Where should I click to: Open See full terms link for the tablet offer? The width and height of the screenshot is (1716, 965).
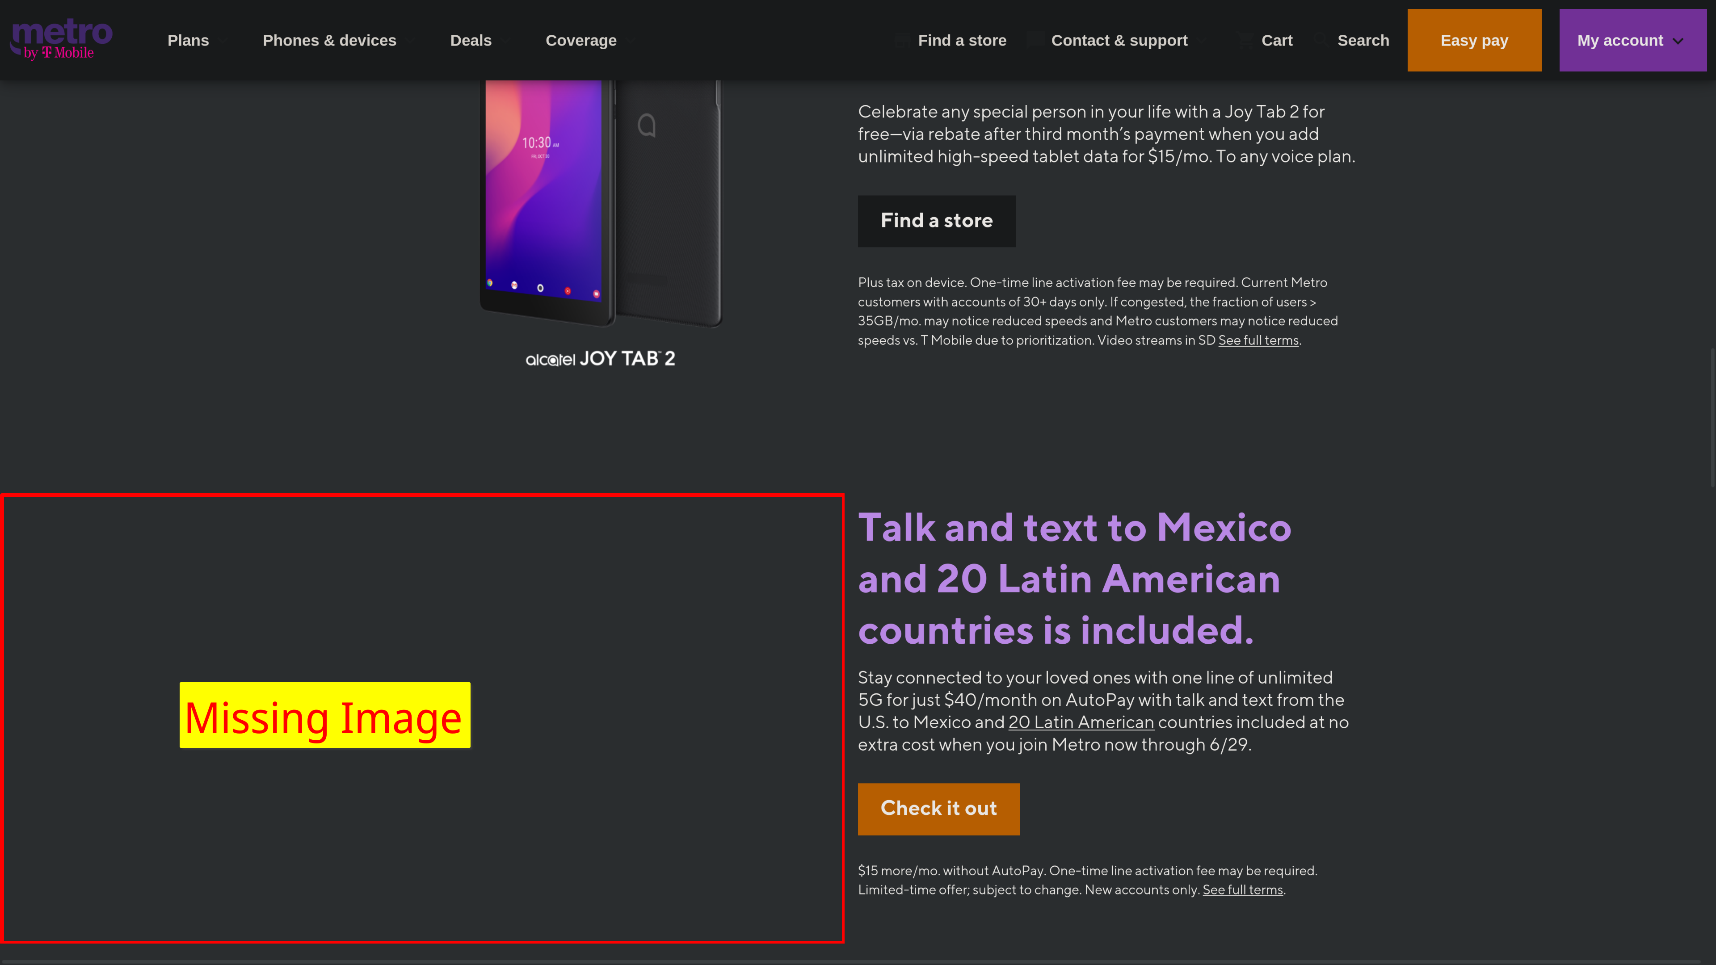tap(1258, 340)
